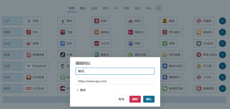Screen dimensions: 230x109
Task: Open the 爱淘宝 icon
Action: click(97, 32)
